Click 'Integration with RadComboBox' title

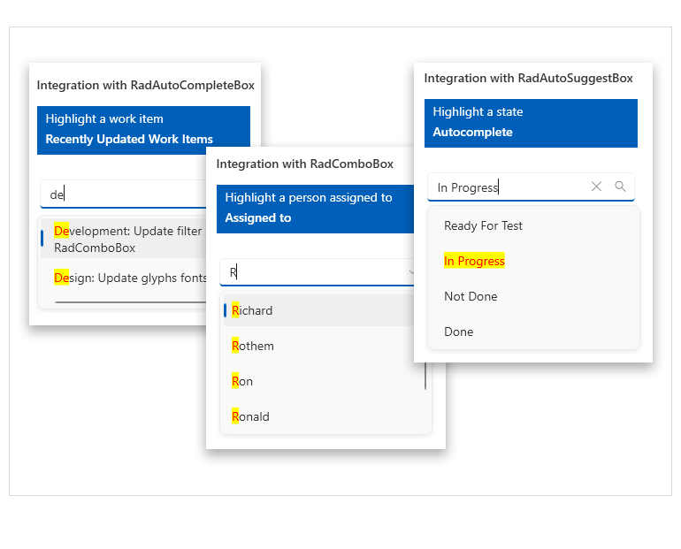pyautogui.click(x=305, y=164)
